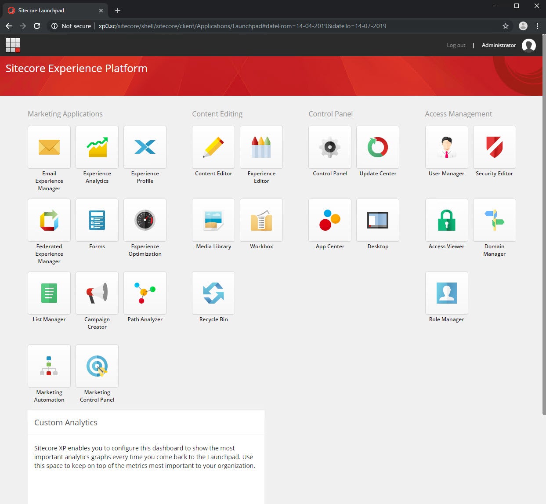
Task: Click the Administrator user name
Action: pos(499,45)
